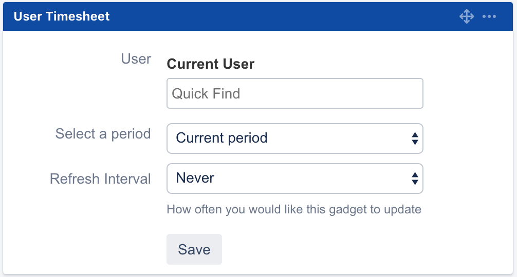The image size is (517, 277).
Task: Click the Quick Find placeholder text
Action: tap(206, 94)
